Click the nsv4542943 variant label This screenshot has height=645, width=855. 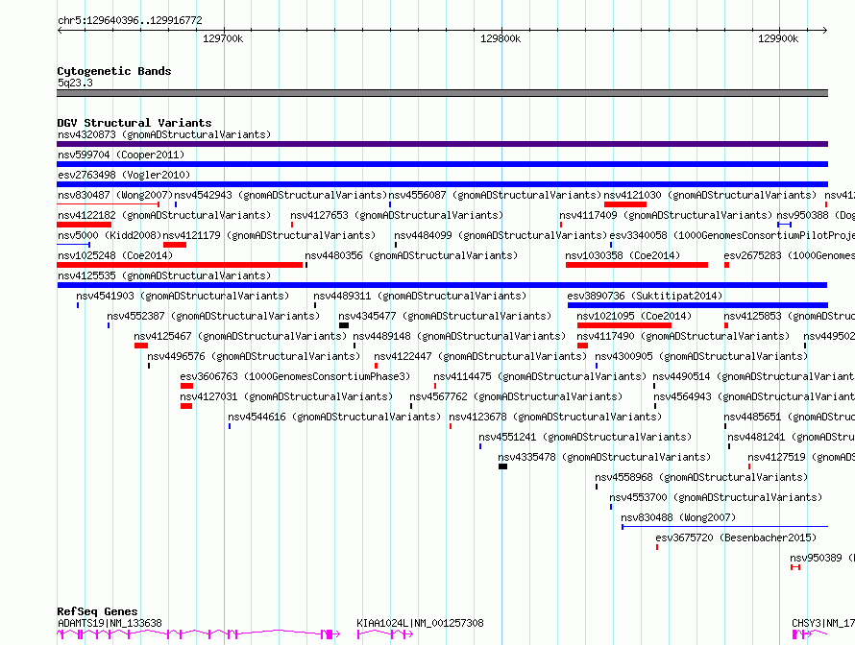tap(281, 195)
